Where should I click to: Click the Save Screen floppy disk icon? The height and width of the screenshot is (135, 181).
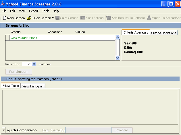click(x=57, y=18)
